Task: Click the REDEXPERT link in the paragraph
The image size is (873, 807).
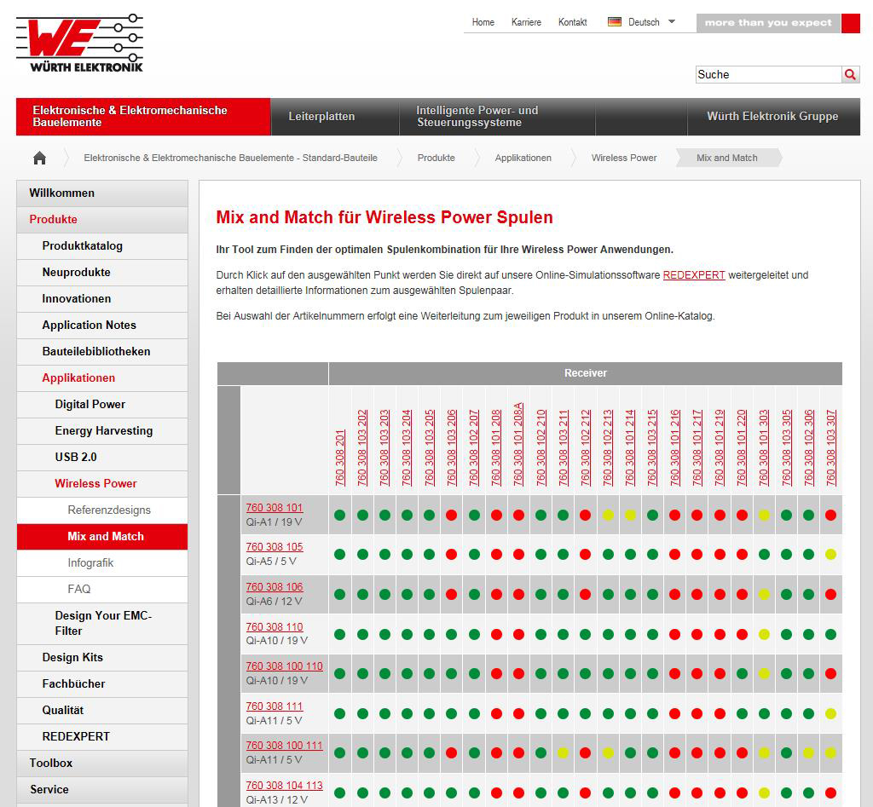Action: click(694, 275)
